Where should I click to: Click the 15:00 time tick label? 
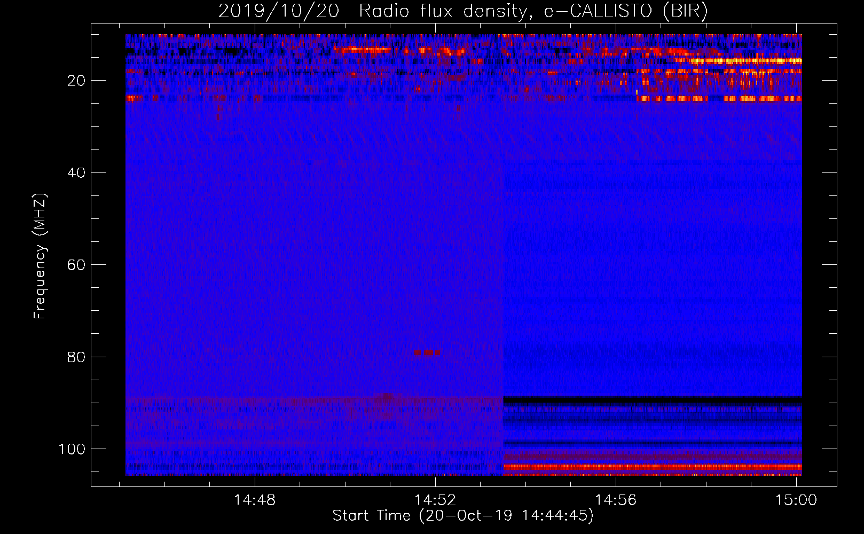(796, 500)
